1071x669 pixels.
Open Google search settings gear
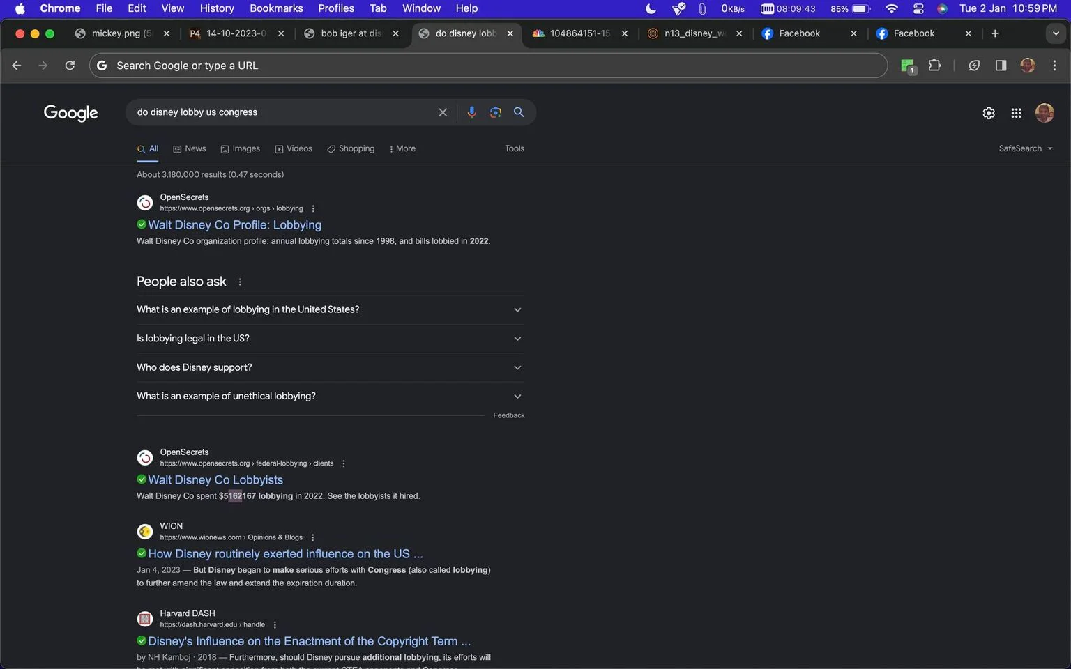pos(989,113)
